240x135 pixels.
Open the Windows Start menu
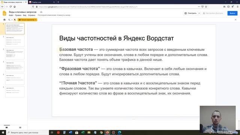click(x=3, y=132)
